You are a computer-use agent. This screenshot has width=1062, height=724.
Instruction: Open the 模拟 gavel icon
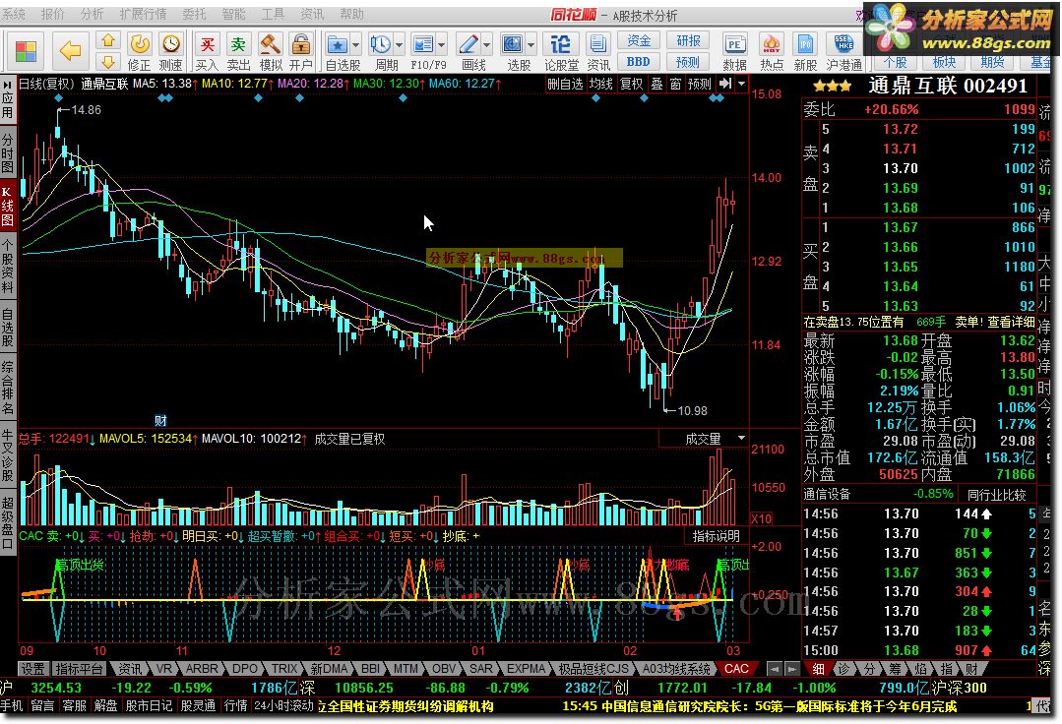coord(271,44)
